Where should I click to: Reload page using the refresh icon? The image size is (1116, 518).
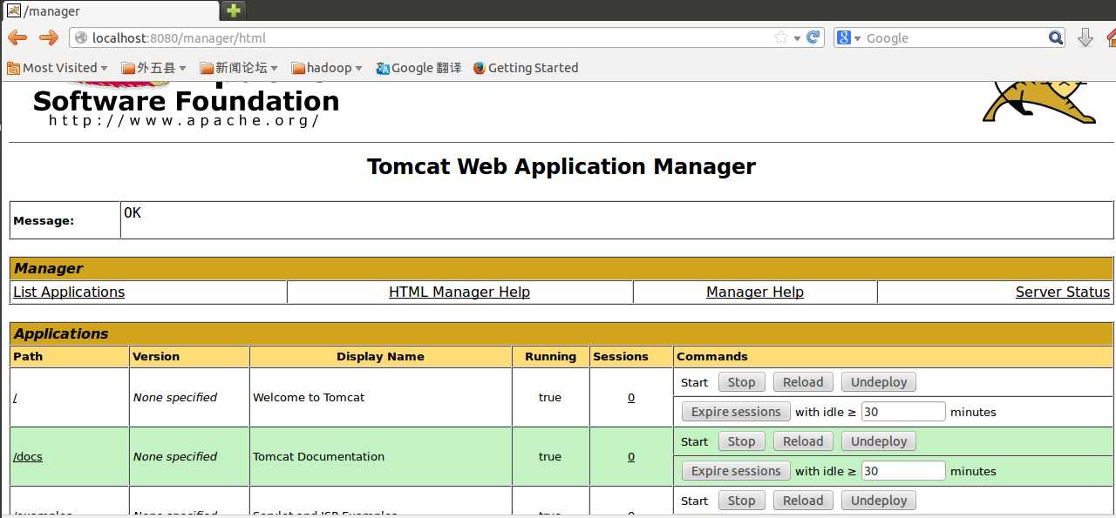[813, 37]
